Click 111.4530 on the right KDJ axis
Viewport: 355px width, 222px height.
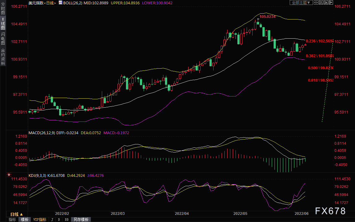pos(342,179)
